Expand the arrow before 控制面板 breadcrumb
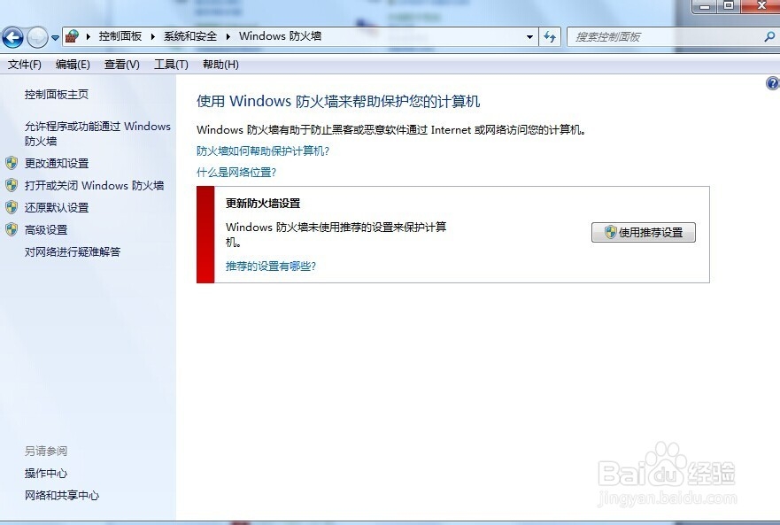 click(88, 36)
